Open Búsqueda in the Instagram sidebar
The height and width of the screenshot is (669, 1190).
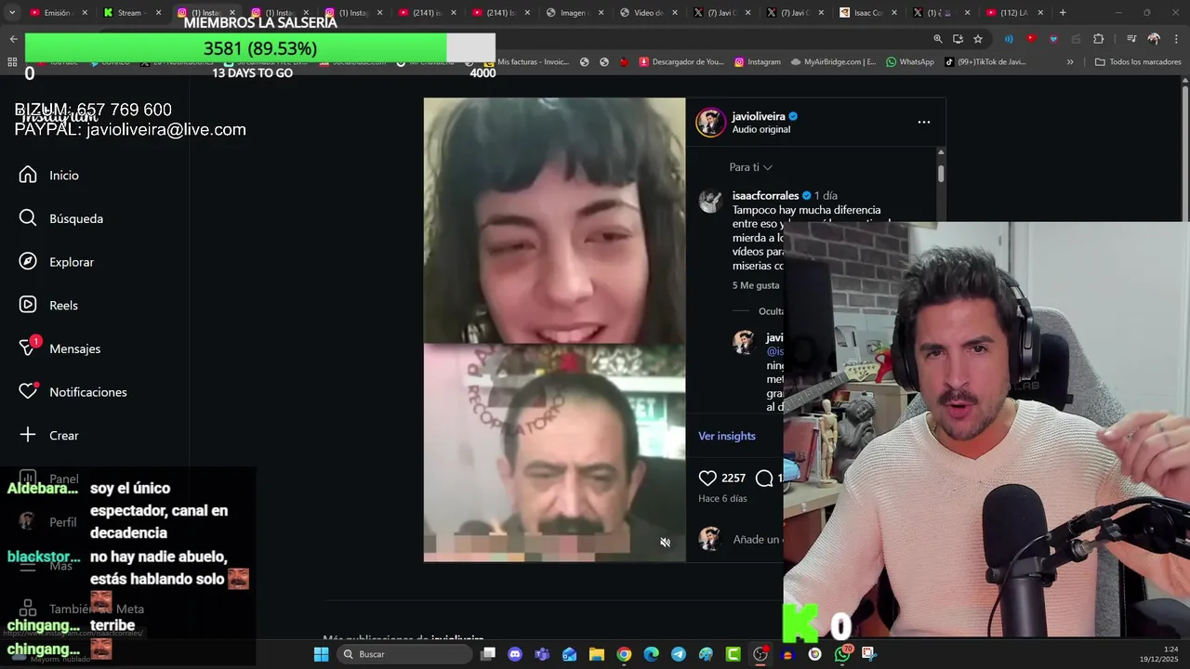point(60,218)
